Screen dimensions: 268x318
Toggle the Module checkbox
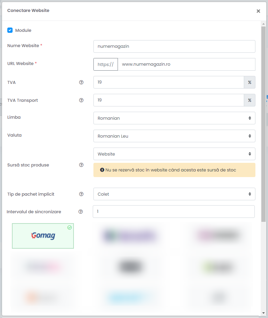pos(10,30)
